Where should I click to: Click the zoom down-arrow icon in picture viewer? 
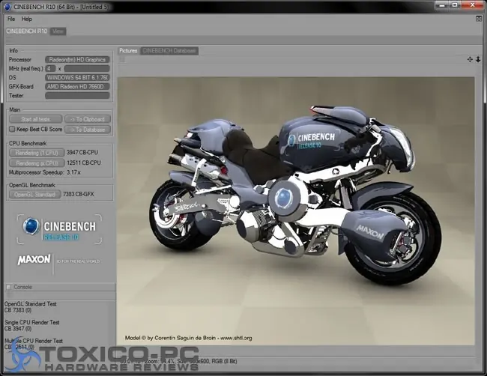[x=478, y=59]
